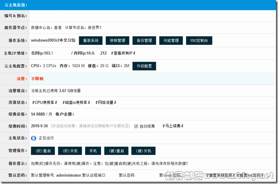Click the 云主机配置 row label

tap(15, 66)
